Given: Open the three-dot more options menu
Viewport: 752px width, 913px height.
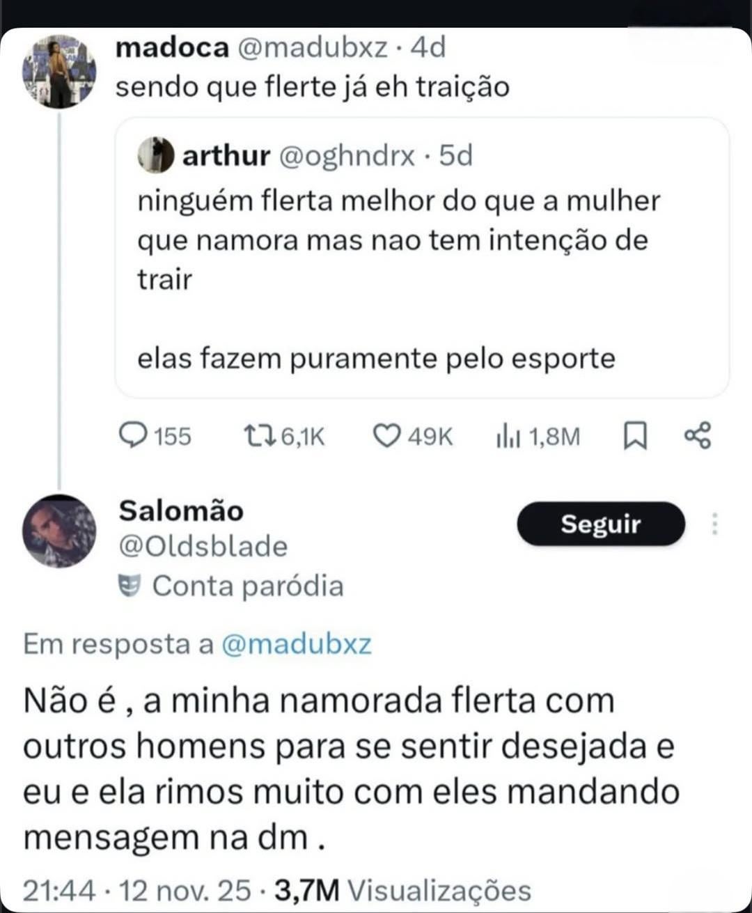Looking at the screenshot, I should 714,524.
